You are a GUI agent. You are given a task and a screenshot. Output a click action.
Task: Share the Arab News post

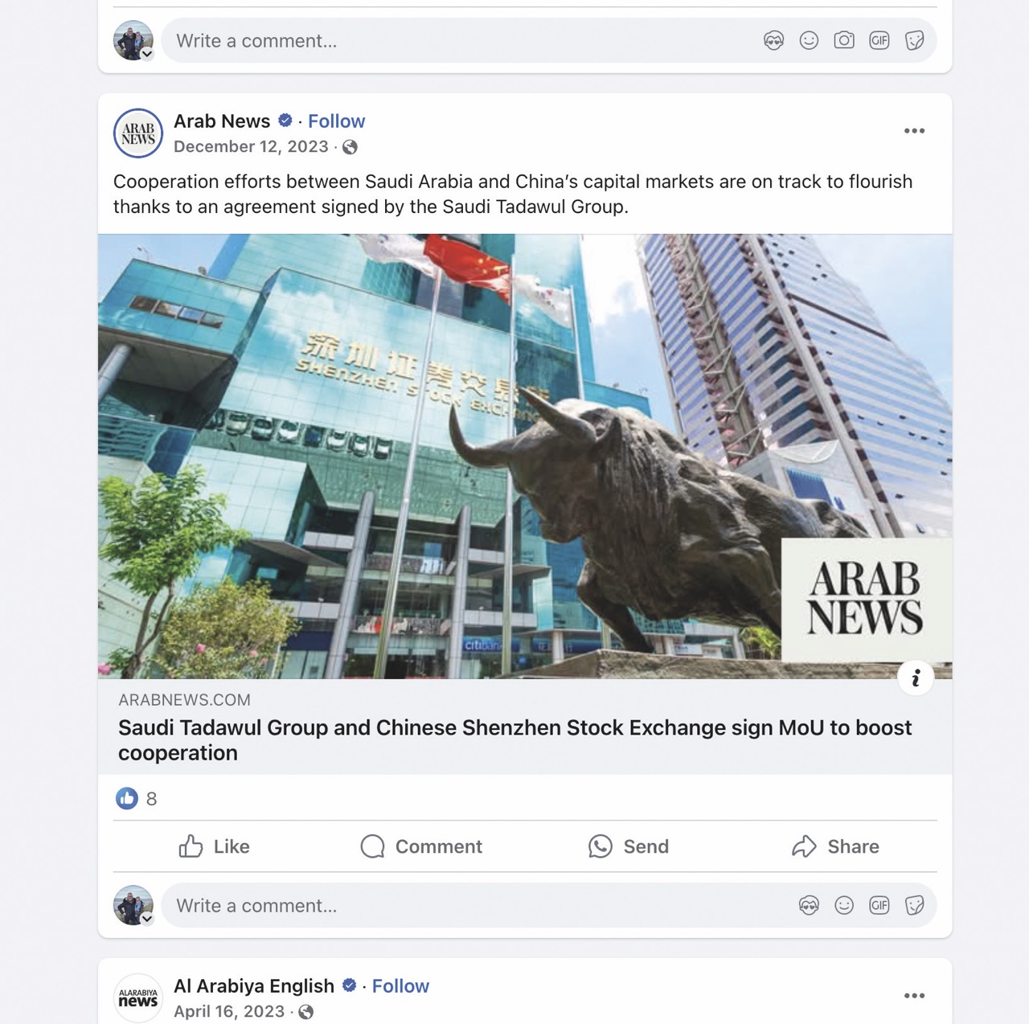click(836, 846)
